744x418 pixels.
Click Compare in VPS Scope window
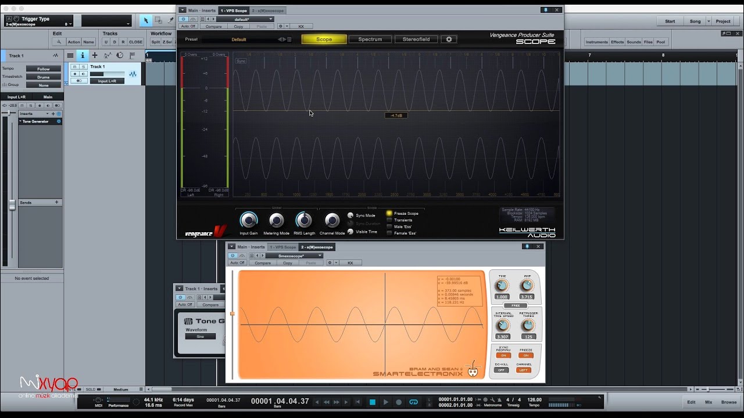click(x=213, y=26)
